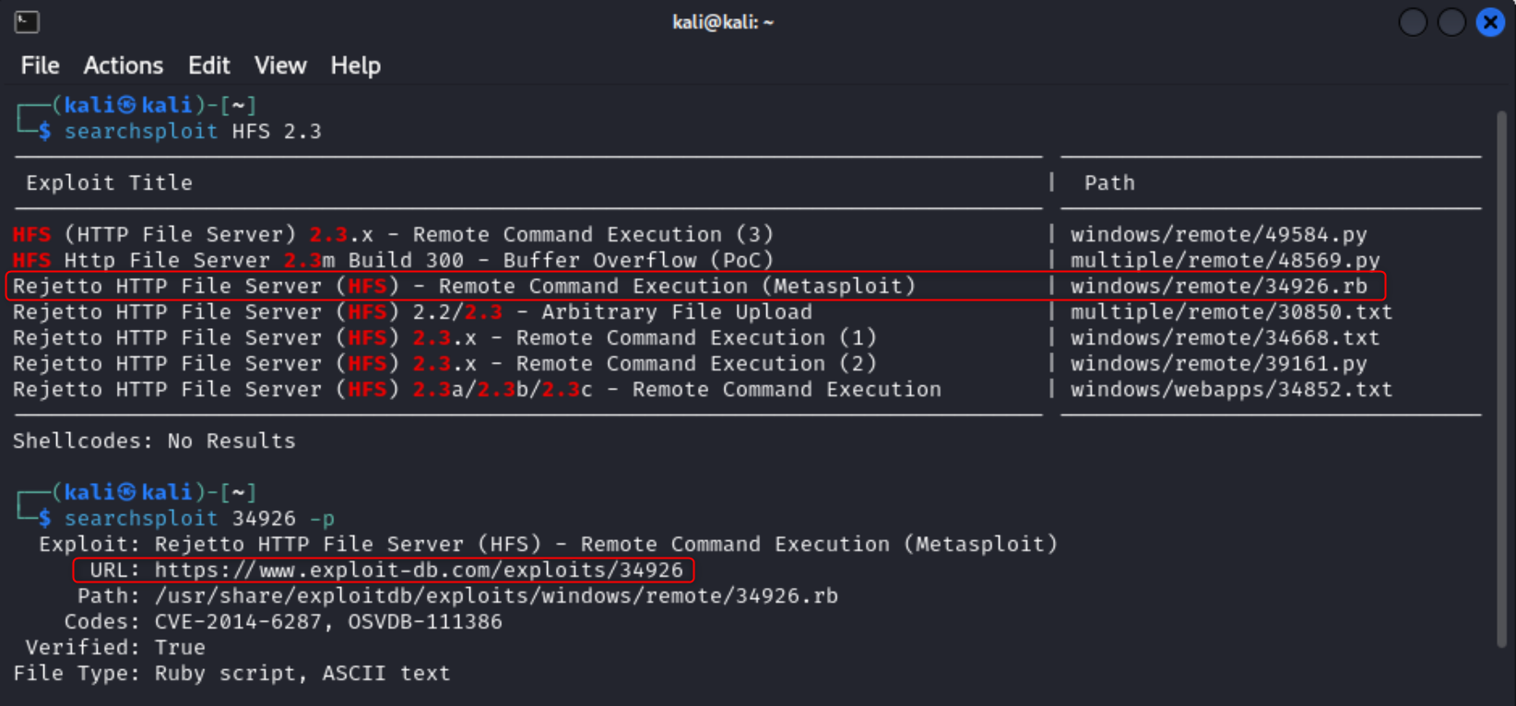Click path multiple/remote/48569.py
The image size is (1516, 706).
pyautogui.click(x=1225, y=261)
